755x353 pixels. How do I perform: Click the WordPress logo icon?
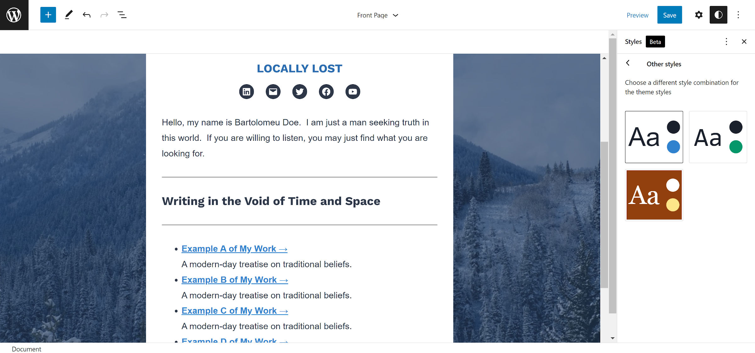pyautogui.click(x=14, y=15)
